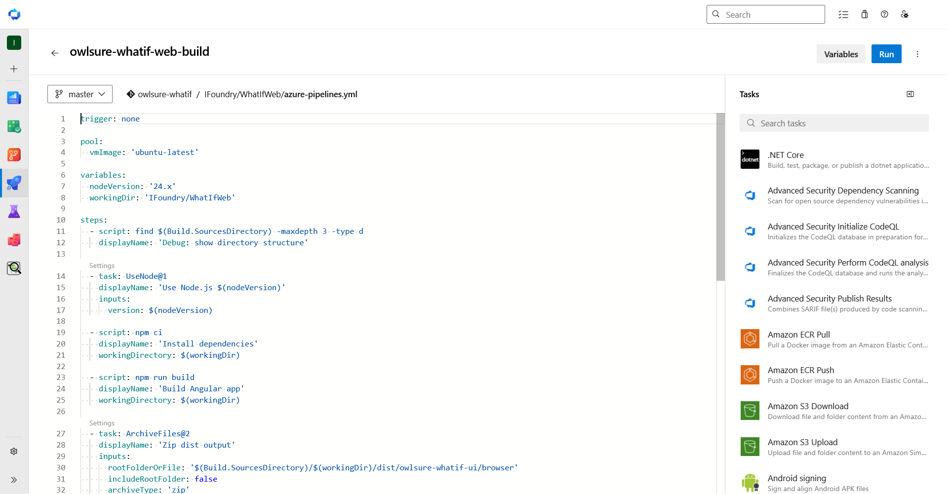Place cursor on 'trigger: none' line
This screenshot has height=494, width=948.
point(110,119)
